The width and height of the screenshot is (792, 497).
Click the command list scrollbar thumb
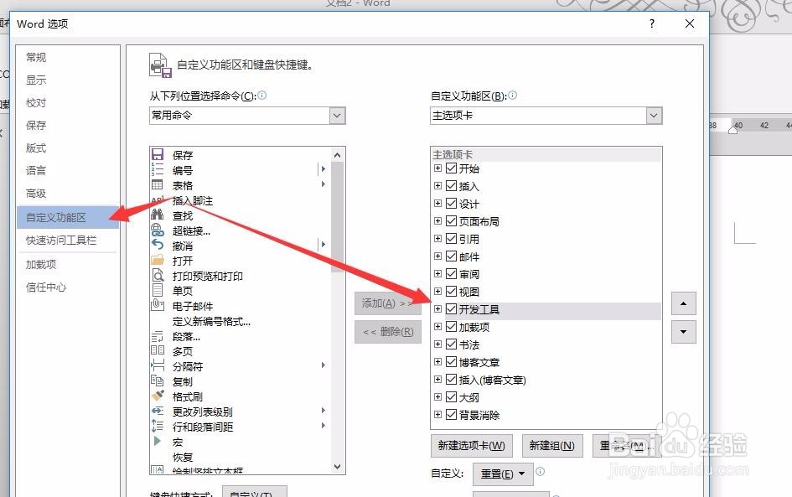[338, 217]
